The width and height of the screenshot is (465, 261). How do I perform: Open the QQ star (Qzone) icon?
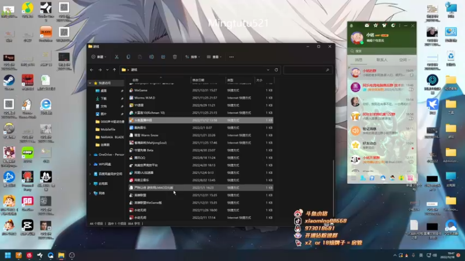point(375,26)
